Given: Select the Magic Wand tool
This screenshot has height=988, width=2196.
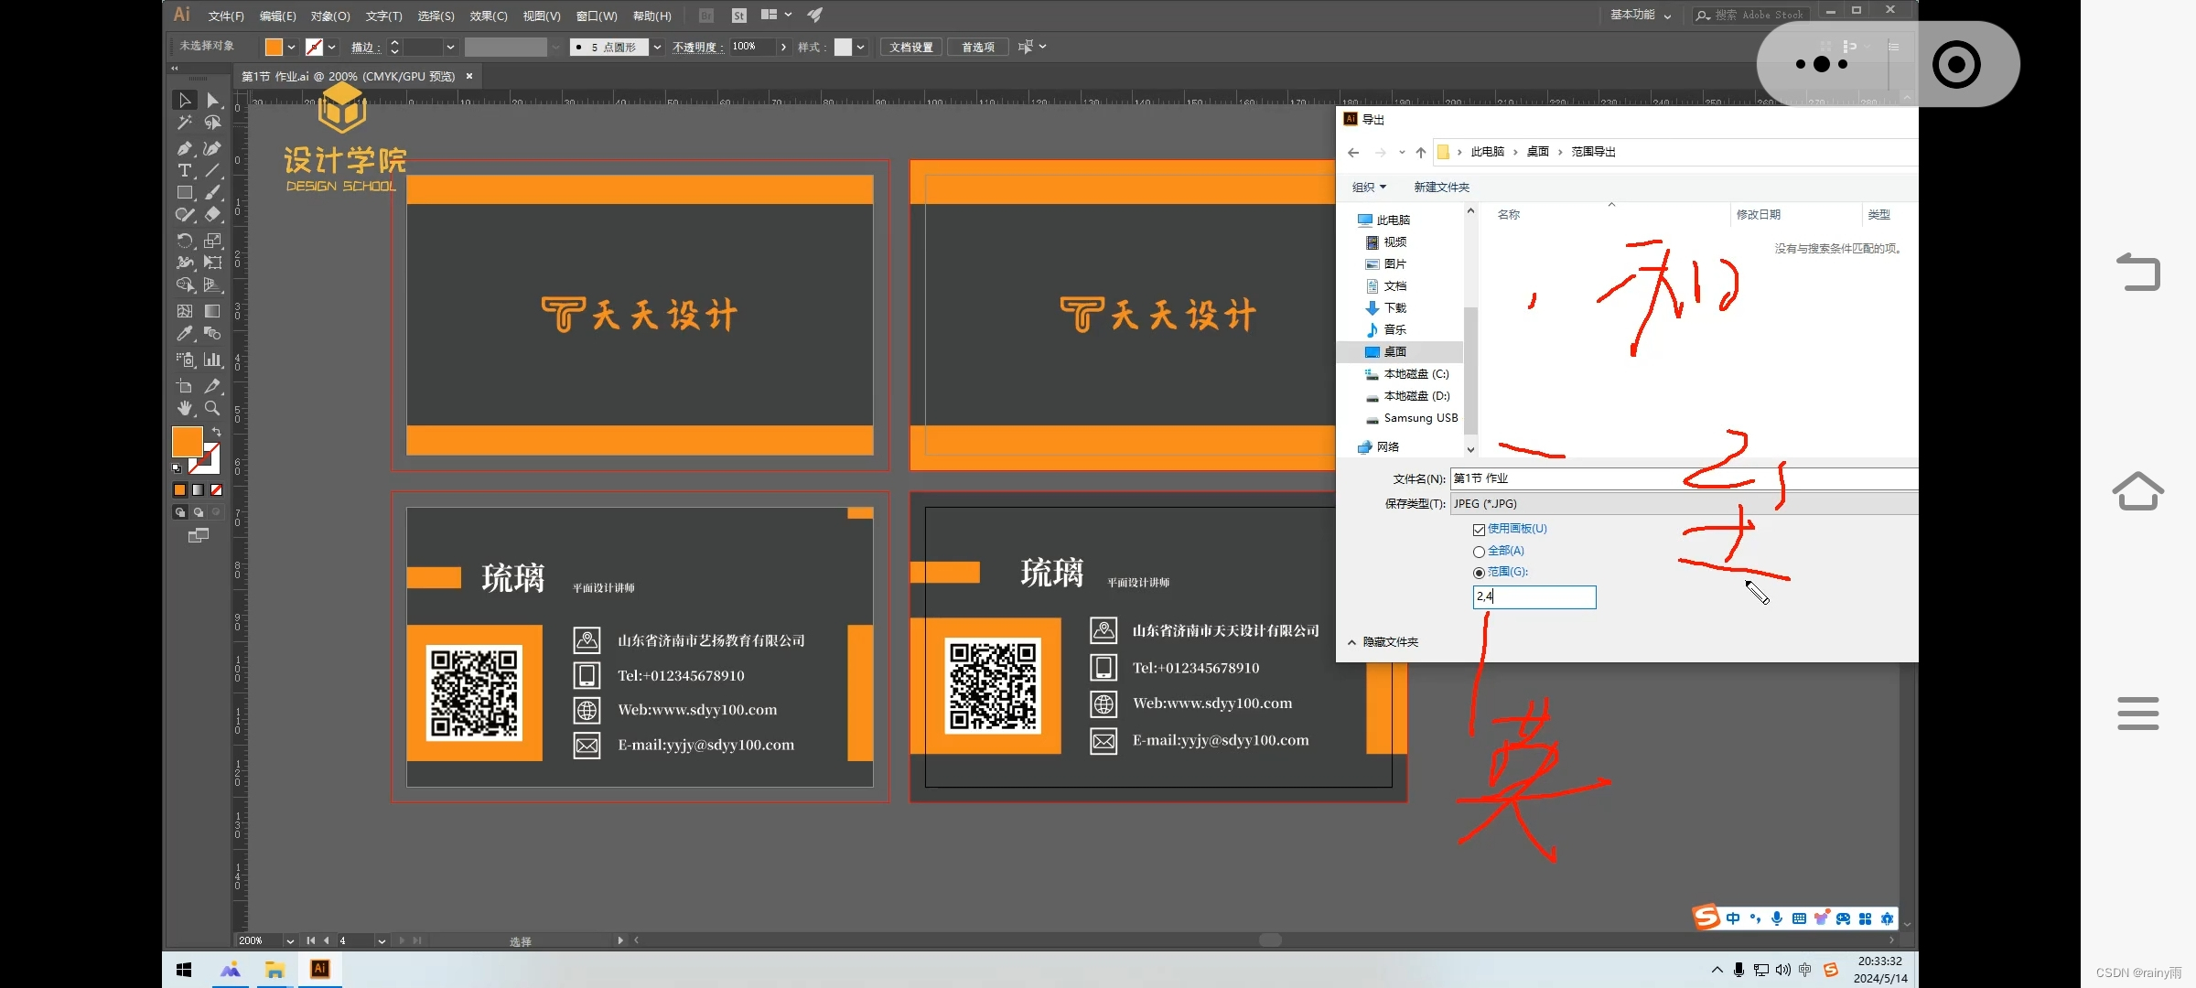Looking at the screenshot, I should (x=185, y=123).
